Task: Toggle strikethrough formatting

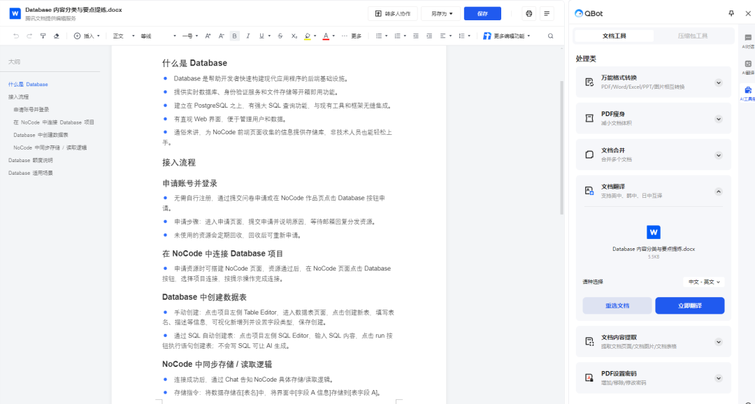Action: coord(280,36)
